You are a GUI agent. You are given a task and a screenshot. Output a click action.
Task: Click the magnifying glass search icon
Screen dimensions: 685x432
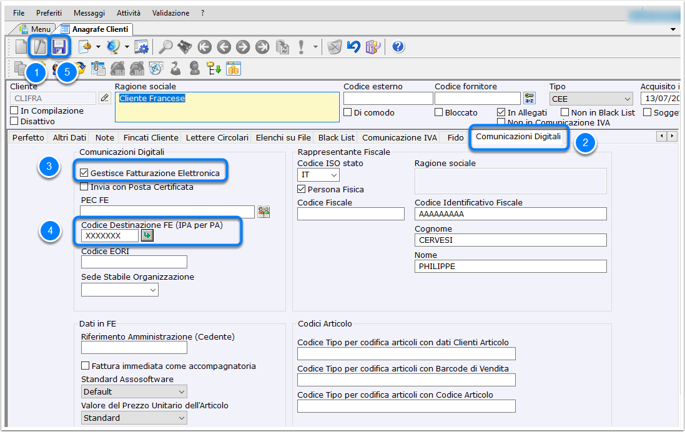tap(165, 47)
